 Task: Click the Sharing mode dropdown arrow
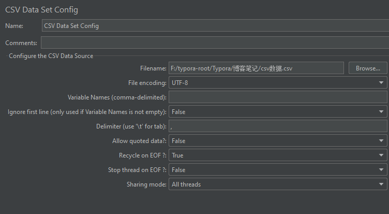coord(382,184)
